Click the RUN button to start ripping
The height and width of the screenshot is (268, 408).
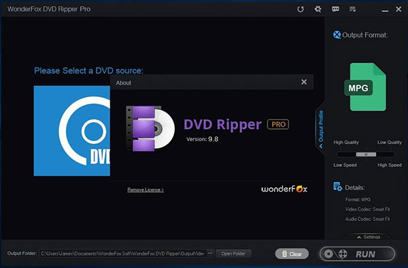point(357,254)
